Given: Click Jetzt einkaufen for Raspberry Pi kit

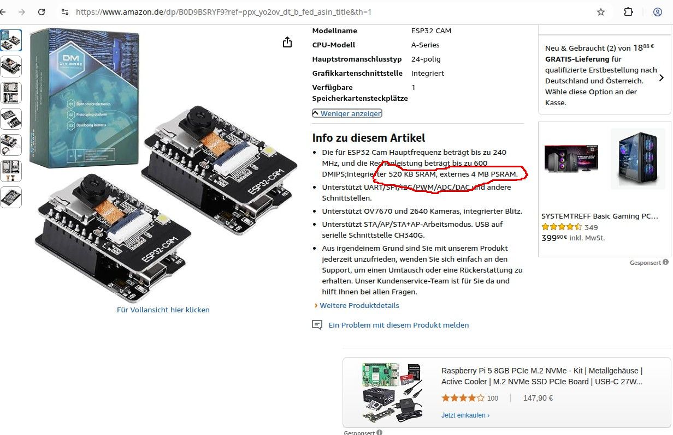Looking at the screenshot, I should tap(465, 415).
